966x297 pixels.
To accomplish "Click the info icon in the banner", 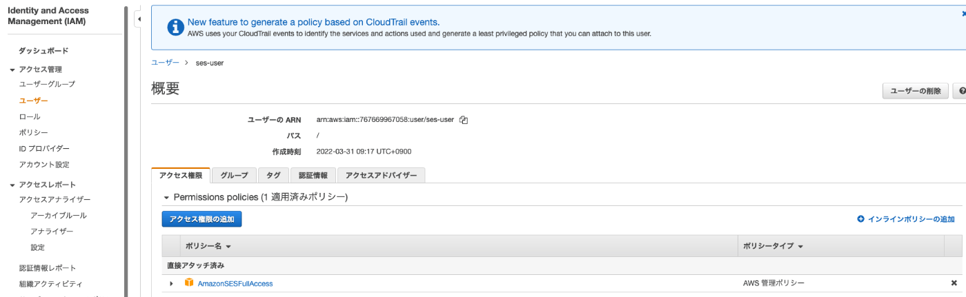I will 176,27.
